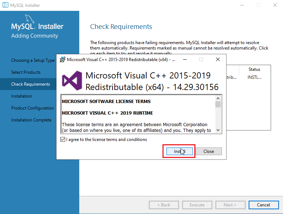Click the Cancel button in MySQL Installer
This screenshot has height=214, width=283.
click(x=263, y=205)
